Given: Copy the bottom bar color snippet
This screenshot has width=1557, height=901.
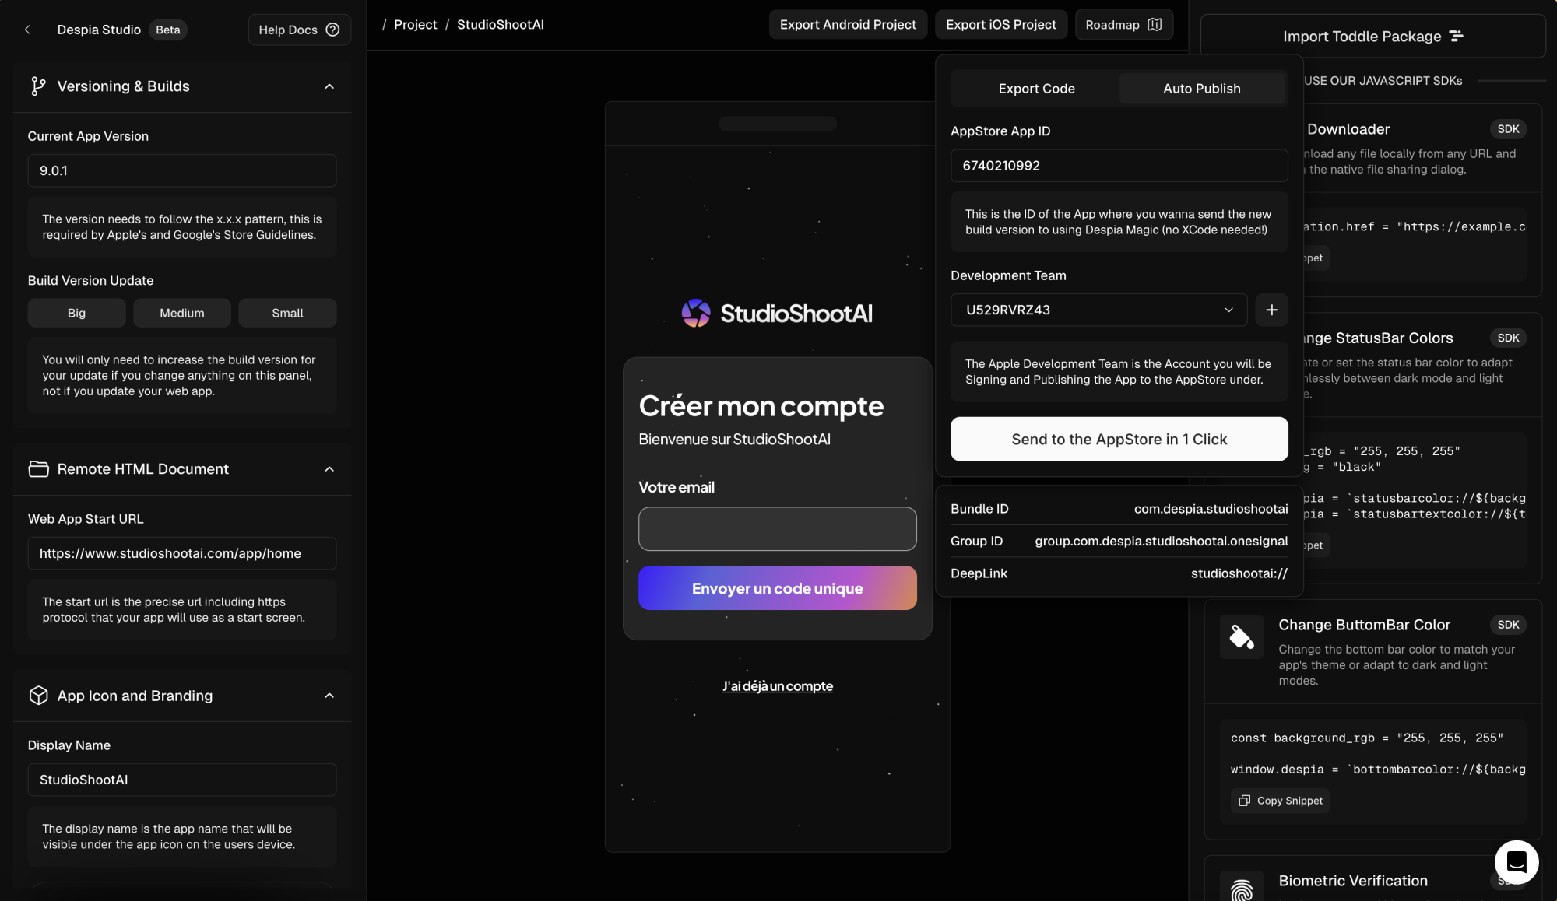Looking at the screenshot, I should click(1280, 801).
